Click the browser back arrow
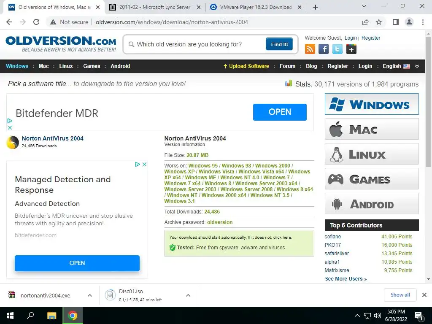 coord(9,22)
